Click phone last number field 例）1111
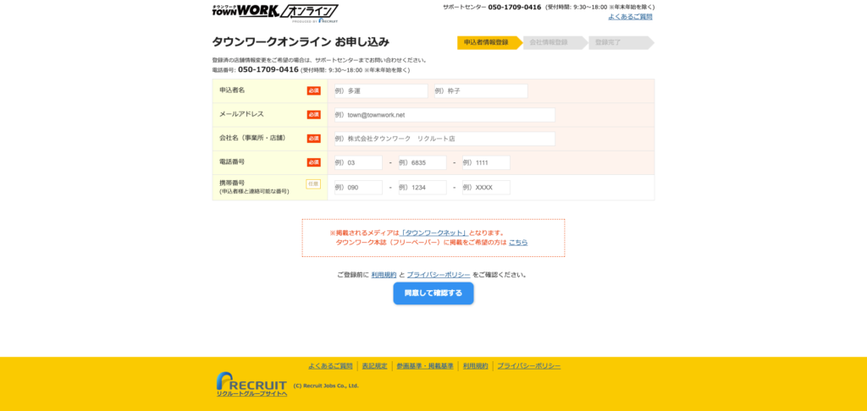The height and width of the screenshot is (411, 867). pos(486,163)
